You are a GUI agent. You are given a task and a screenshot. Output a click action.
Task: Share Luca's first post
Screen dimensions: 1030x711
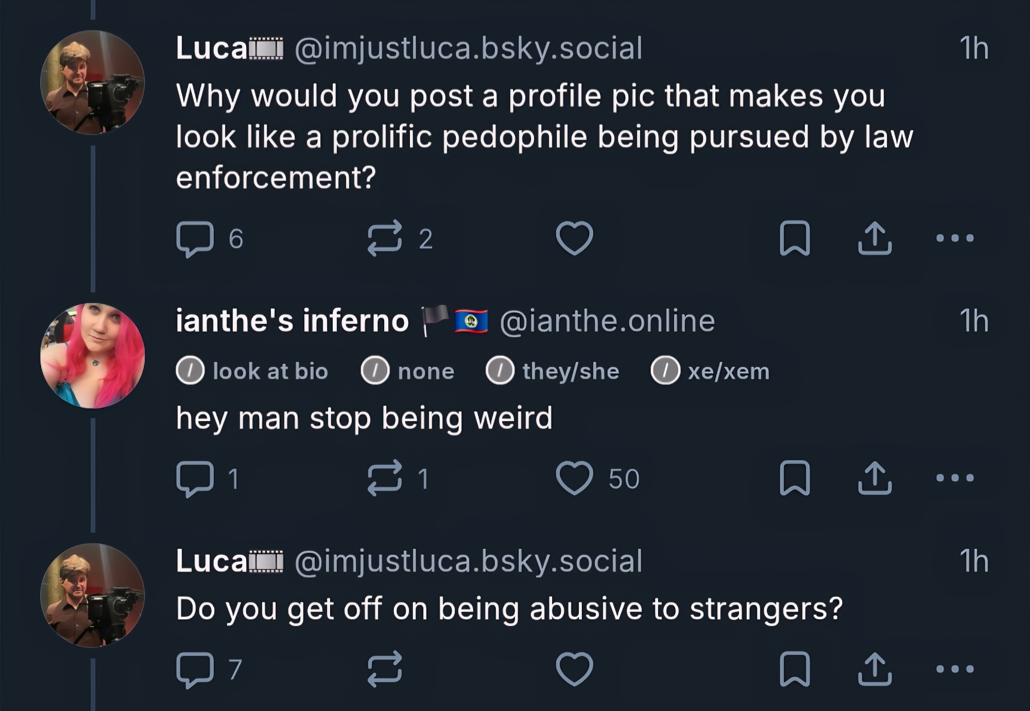[x=874, y=238]
